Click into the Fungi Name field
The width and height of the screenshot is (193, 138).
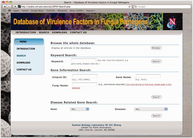point(85,84)
